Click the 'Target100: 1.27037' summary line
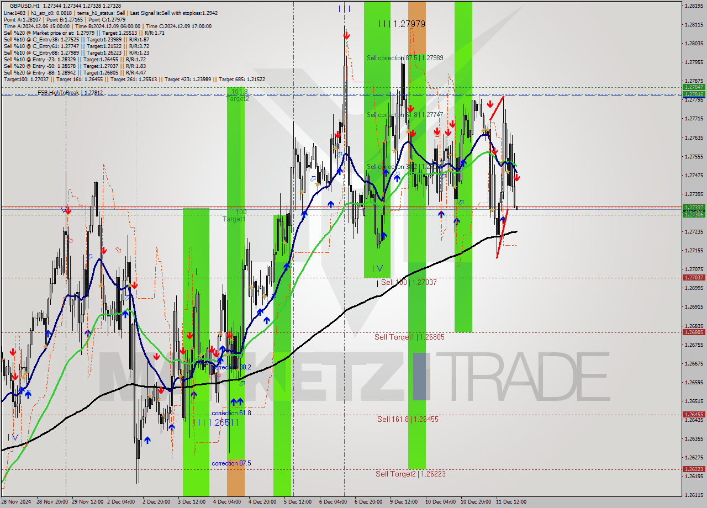The width and height of the screenshot is (707, 508). (x=134, y=79)
